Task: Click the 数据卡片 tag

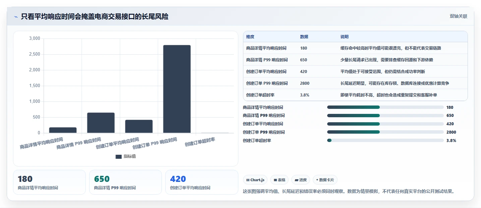Action: click(325, 180)
